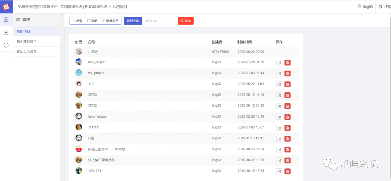The image size is (391, 181).
Task: Click date 2019-10-19 15:54 cell
Action: click(251, 171)
